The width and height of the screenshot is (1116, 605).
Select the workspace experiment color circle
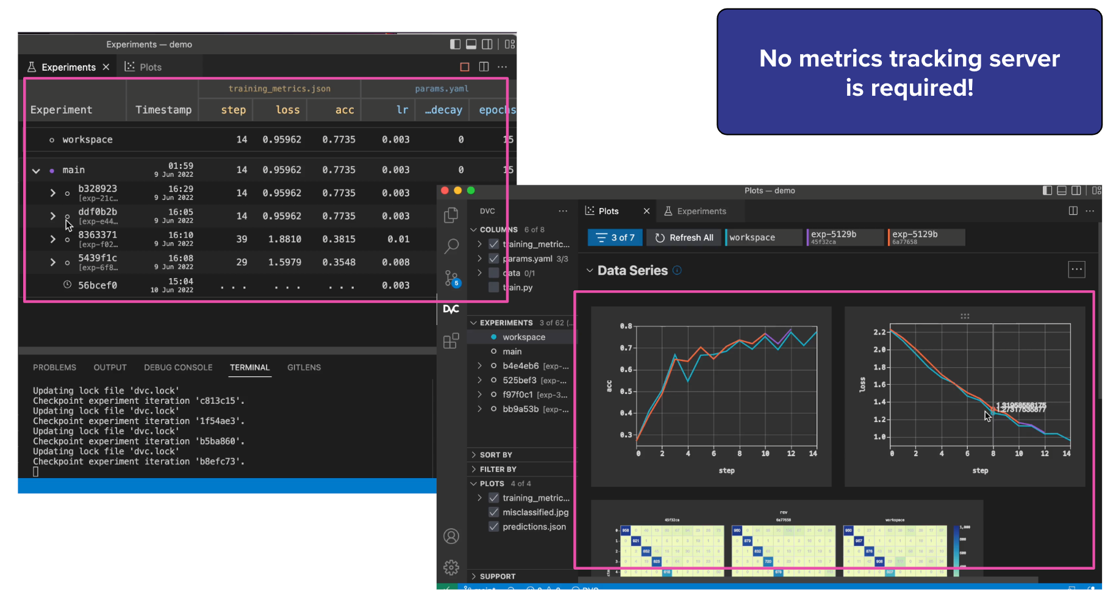pos(493,337)
